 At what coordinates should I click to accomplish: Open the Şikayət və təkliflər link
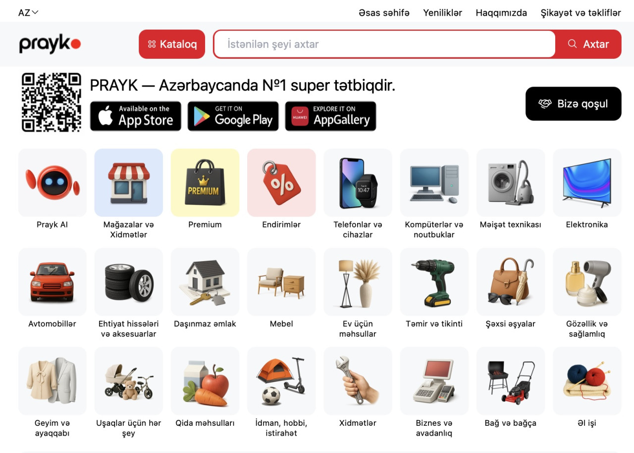[581, 13]
